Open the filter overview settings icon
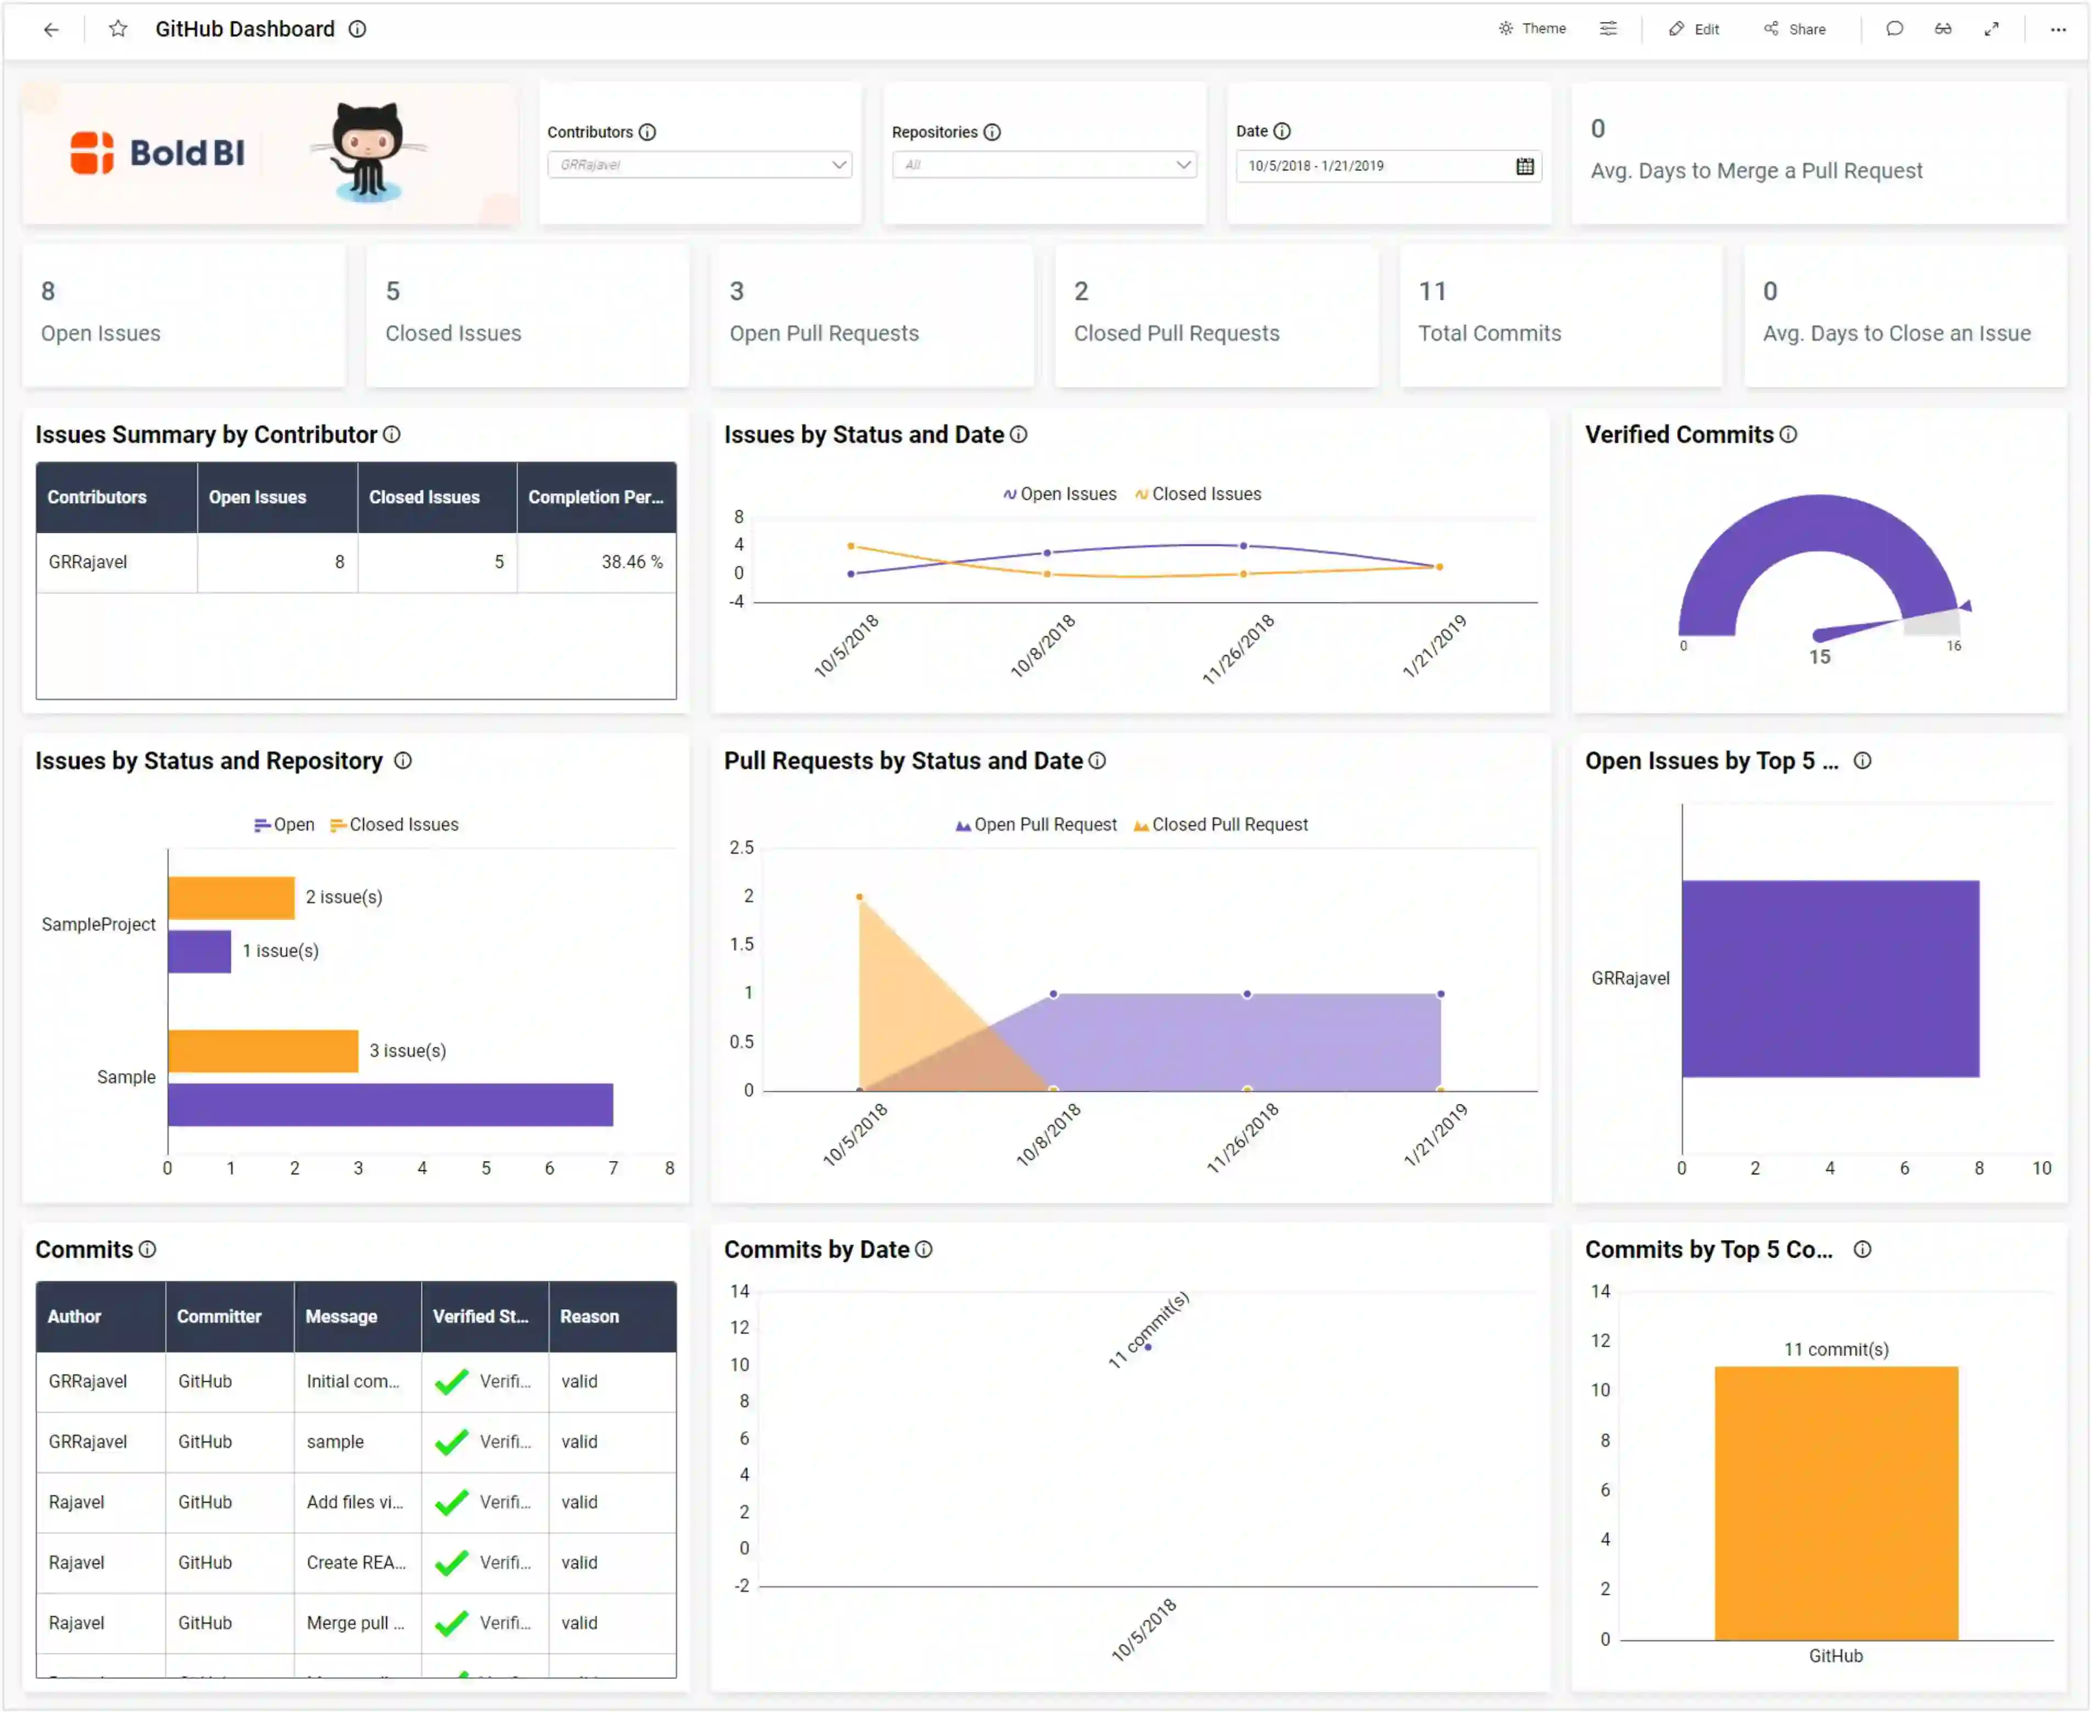The width and height of the screenshot is (2092, 1713). [x=1609, y=29]
